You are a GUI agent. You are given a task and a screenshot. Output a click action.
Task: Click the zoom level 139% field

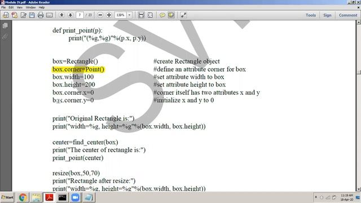pyautogui.click(x=121, y=15)
